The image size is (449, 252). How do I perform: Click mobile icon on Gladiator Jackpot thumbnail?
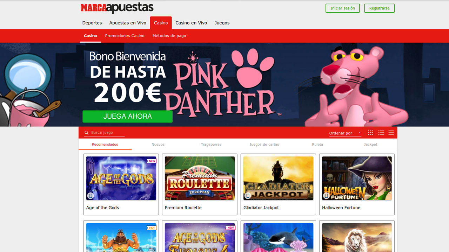coord(248,196)
